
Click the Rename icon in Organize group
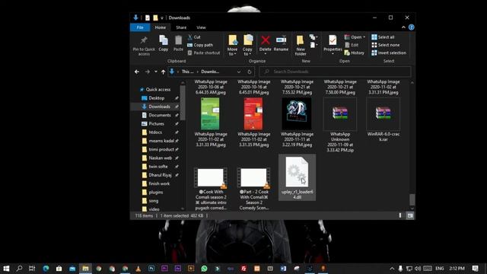[281, 40]
